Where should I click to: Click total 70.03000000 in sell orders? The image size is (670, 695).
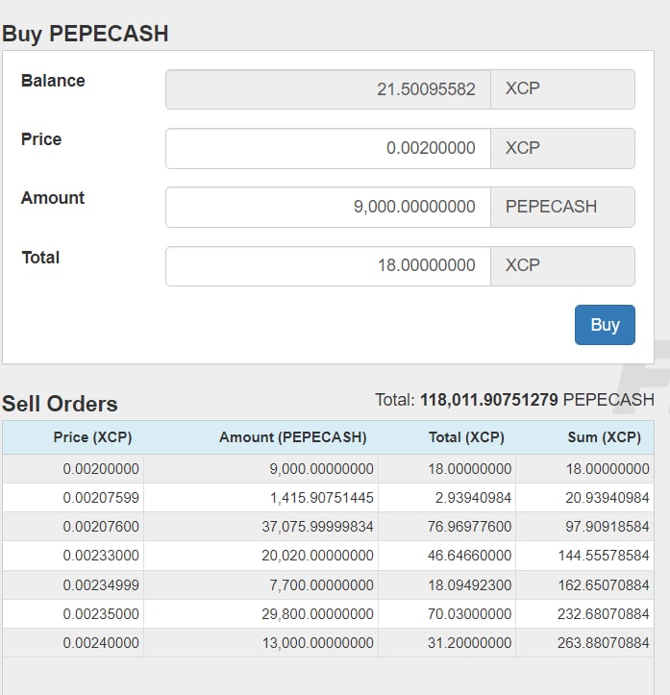(x=470, y=614)
